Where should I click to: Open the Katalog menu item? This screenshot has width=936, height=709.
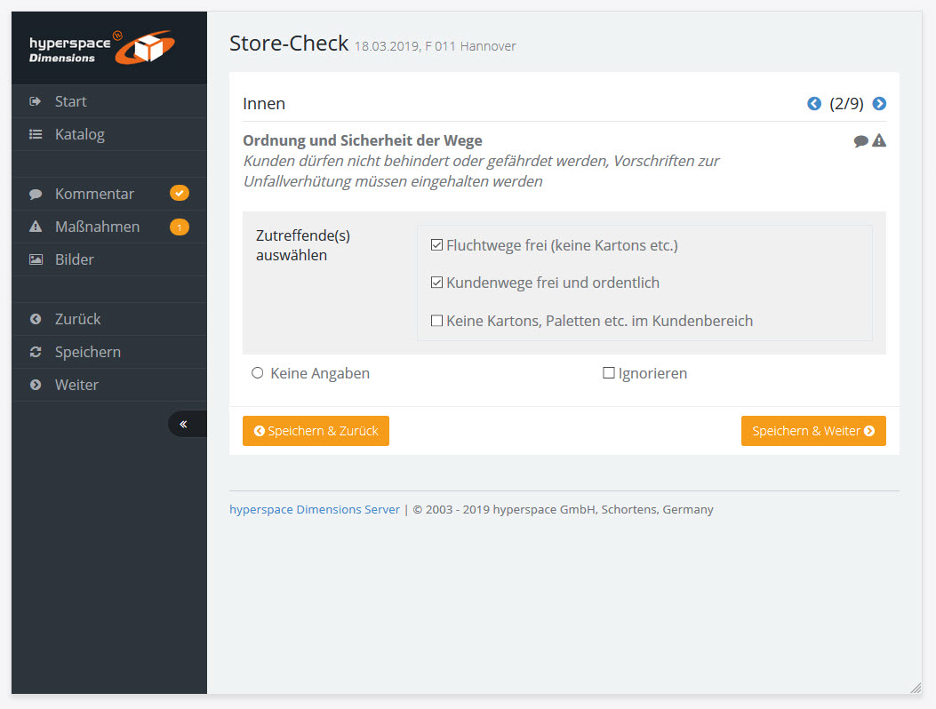coord(79,134)
